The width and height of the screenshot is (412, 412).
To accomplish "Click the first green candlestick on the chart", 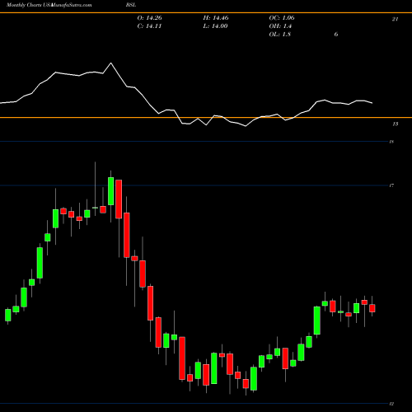I will tap(8, 315).
